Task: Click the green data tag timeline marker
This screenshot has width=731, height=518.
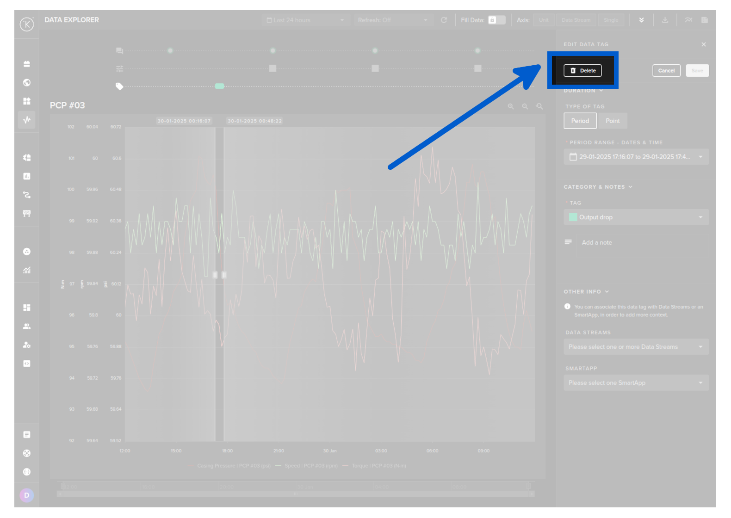Action: [220, 86]
